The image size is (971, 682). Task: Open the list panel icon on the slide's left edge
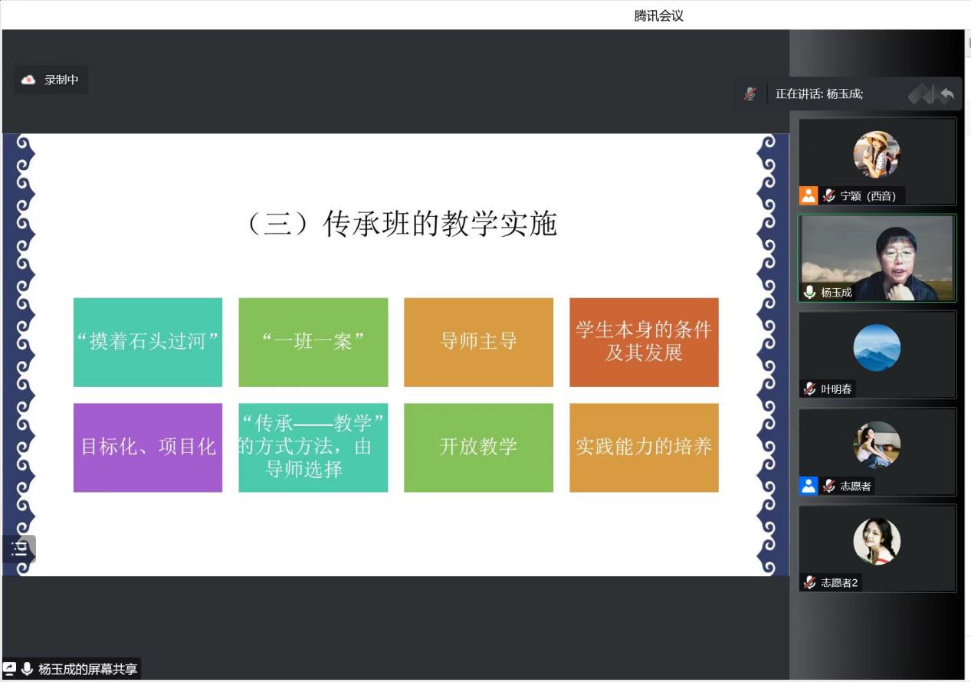pos(19,549)
